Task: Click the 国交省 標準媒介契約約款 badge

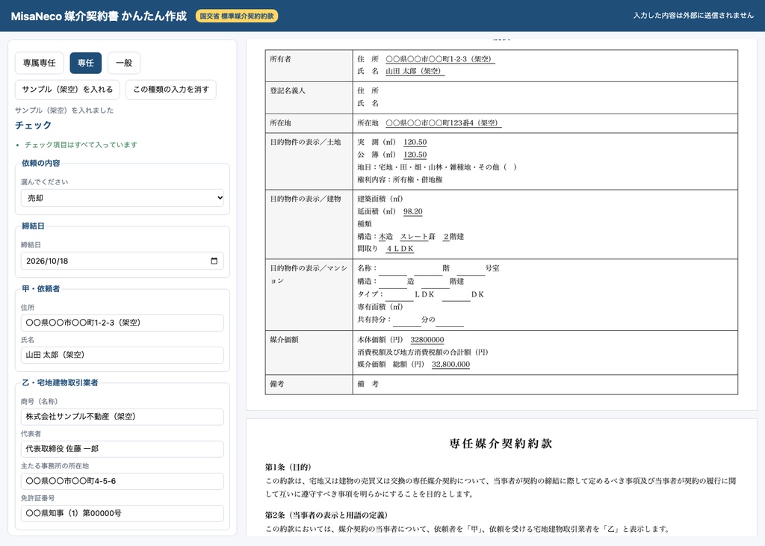Action: click(237, 16)
